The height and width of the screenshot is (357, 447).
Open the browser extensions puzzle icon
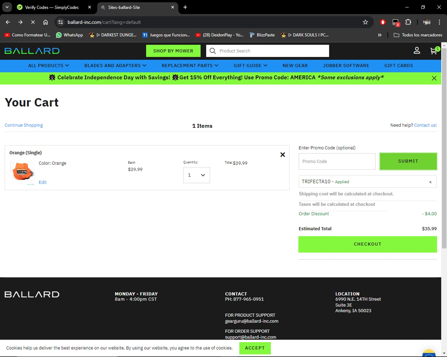pyautogui.click(x=408, y=22)
